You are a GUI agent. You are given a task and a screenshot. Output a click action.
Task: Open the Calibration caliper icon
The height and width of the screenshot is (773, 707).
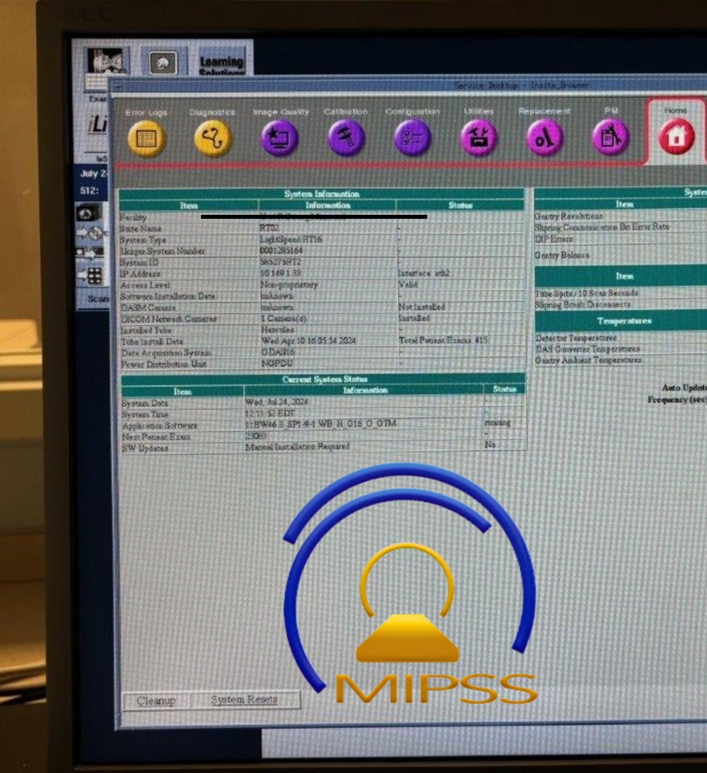coord(346,138)
